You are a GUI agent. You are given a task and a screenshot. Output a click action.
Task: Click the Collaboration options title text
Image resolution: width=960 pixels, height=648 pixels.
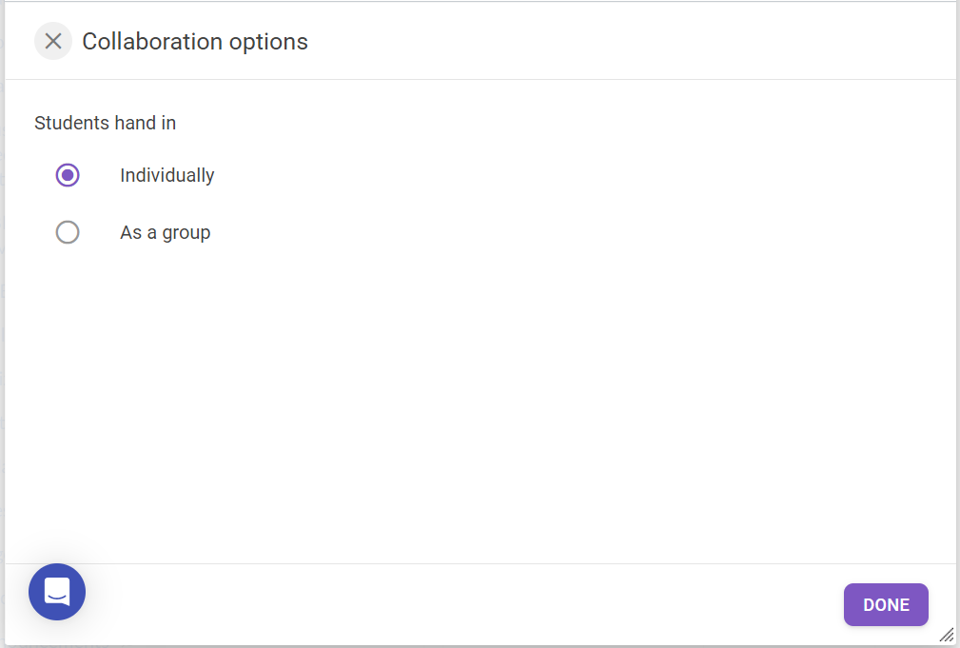click(x=195, y=42)
